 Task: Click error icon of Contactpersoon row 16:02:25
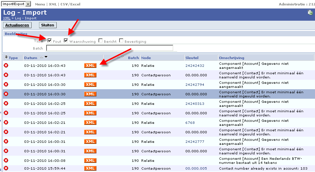click(6, 113)
